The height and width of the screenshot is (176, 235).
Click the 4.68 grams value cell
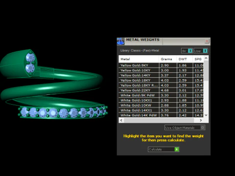(x=167, y=90)
